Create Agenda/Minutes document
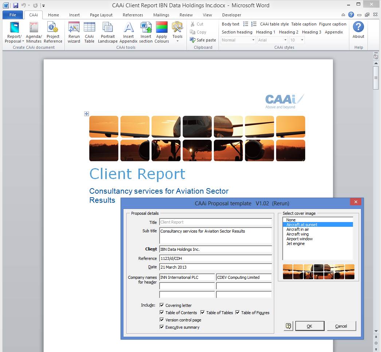381x352 pixels. click(34, 32)
